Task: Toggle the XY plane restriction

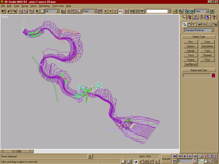Action: [120, 11]
